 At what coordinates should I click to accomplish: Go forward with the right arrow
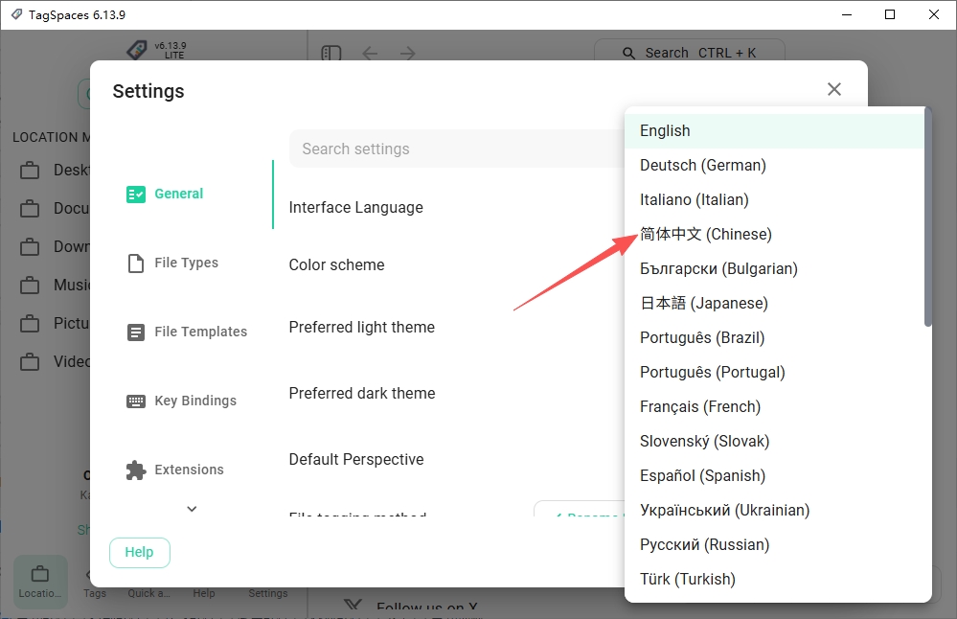(408, 53)
